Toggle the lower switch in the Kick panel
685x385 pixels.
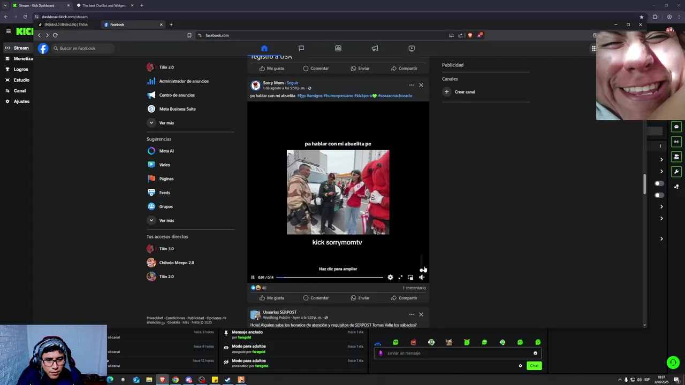659,195
